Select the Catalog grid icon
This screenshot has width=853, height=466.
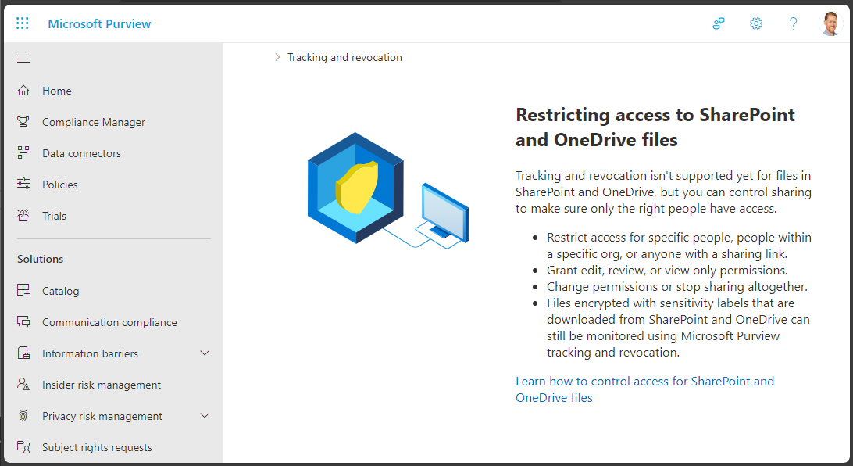(x=23, y=290)
